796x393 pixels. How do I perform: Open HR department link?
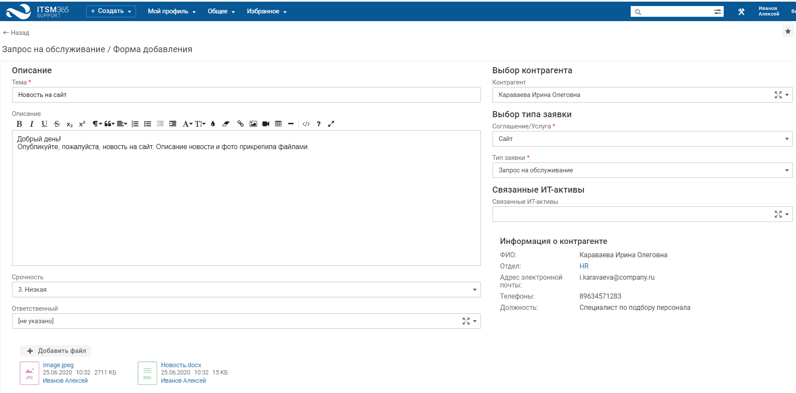[584, 266]
